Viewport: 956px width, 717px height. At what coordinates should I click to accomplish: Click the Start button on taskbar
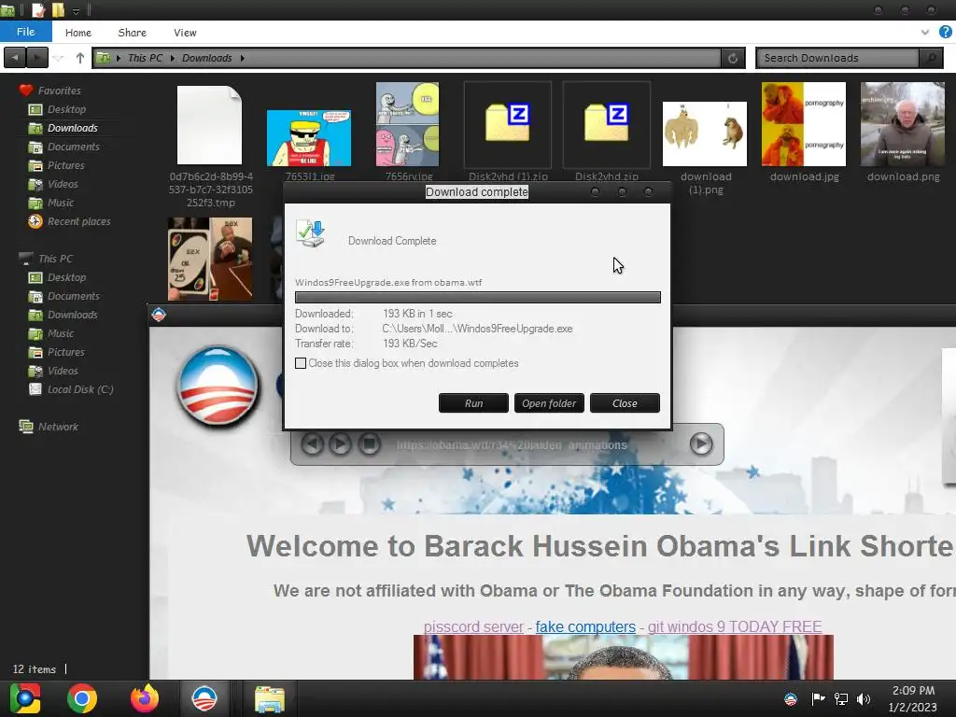(x=24, y=698)
